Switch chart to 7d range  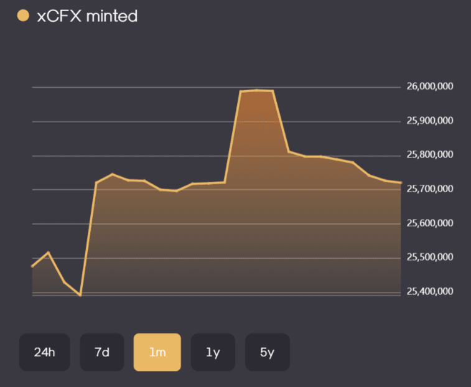tap(102, 352)
